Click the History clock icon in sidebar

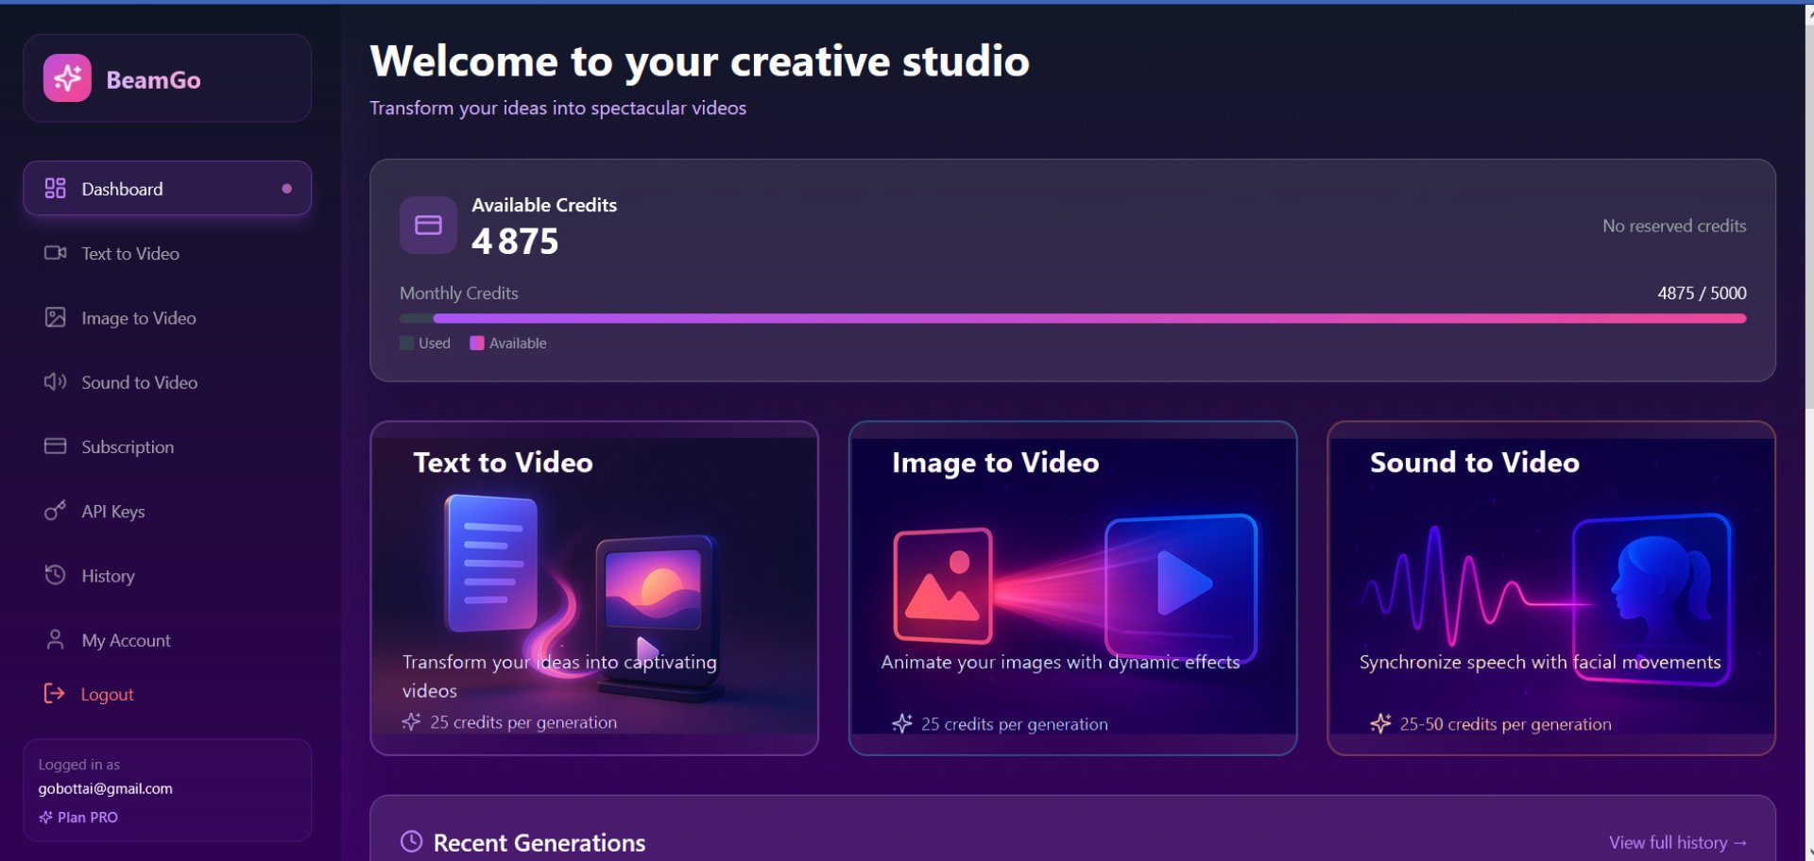point(56,575)
